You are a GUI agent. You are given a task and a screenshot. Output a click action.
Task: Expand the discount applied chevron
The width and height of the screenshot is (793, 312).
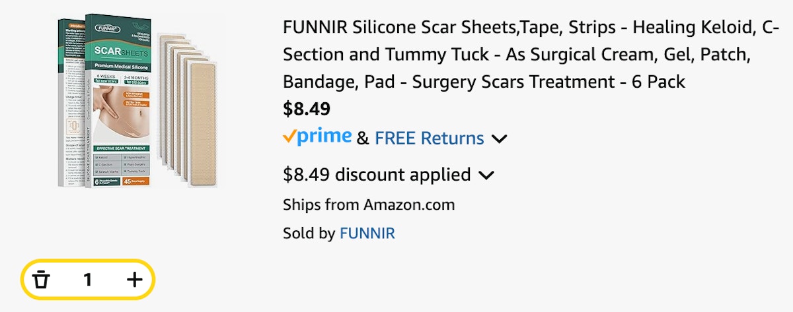[x=486, y=175]
